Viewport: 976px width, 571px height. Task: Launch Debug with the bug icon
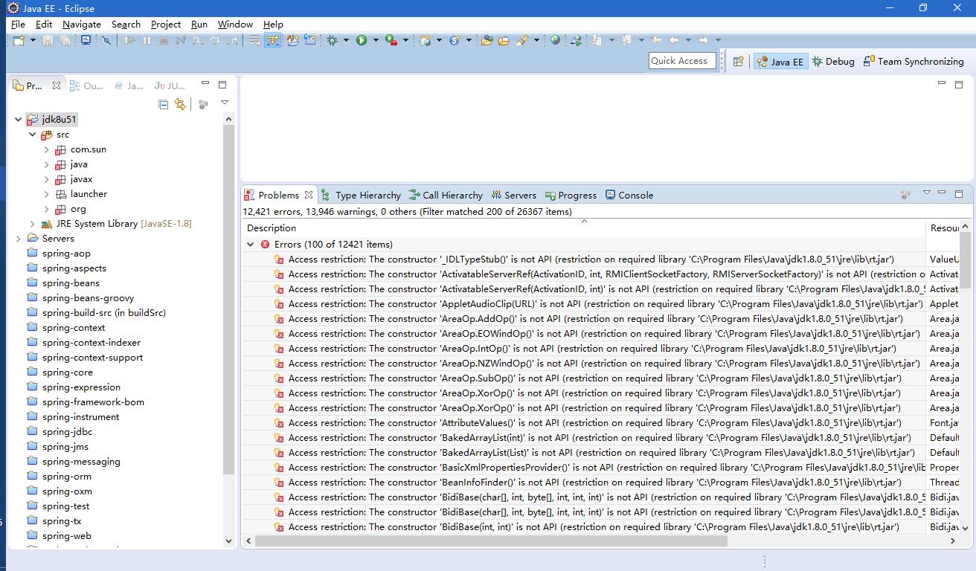(332, 40)
